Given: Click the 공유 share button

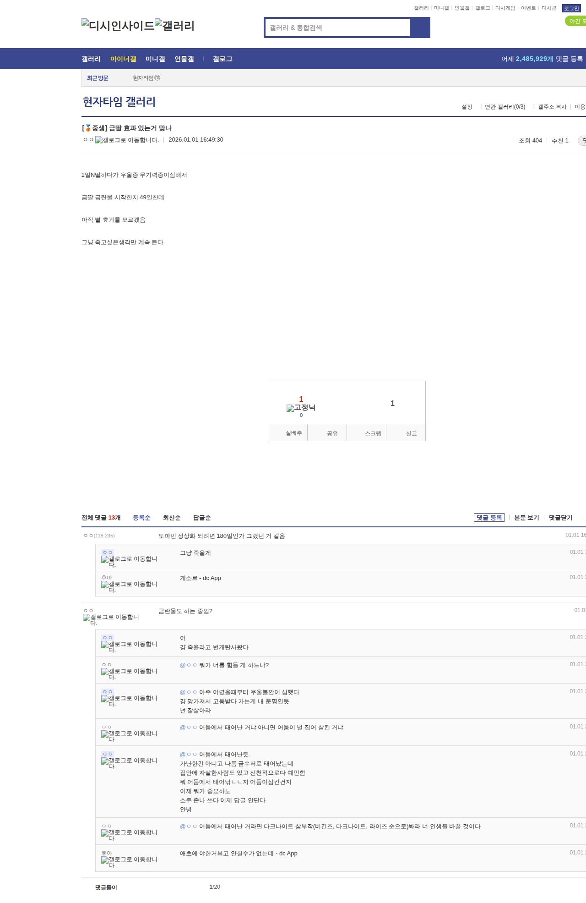Looking at the screenshot, I should [x=327, y=433].
